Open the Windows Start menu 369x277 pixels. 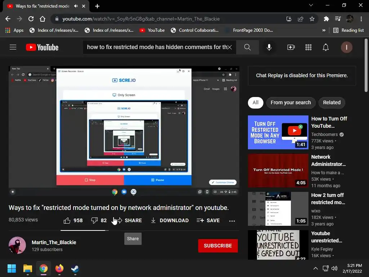pos(12,268)
